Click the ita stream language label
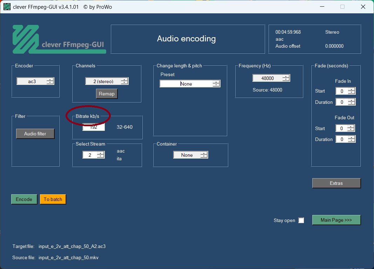374x269 pixels. point(119,159)
